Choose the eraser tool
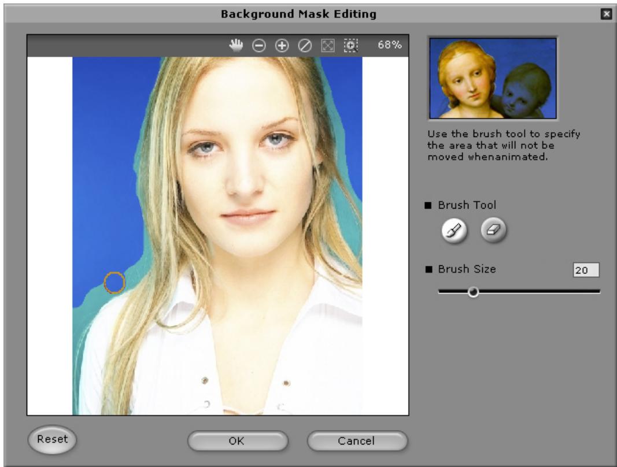Image resolution: width=617 pixels, height=467 pixels. 493,230
